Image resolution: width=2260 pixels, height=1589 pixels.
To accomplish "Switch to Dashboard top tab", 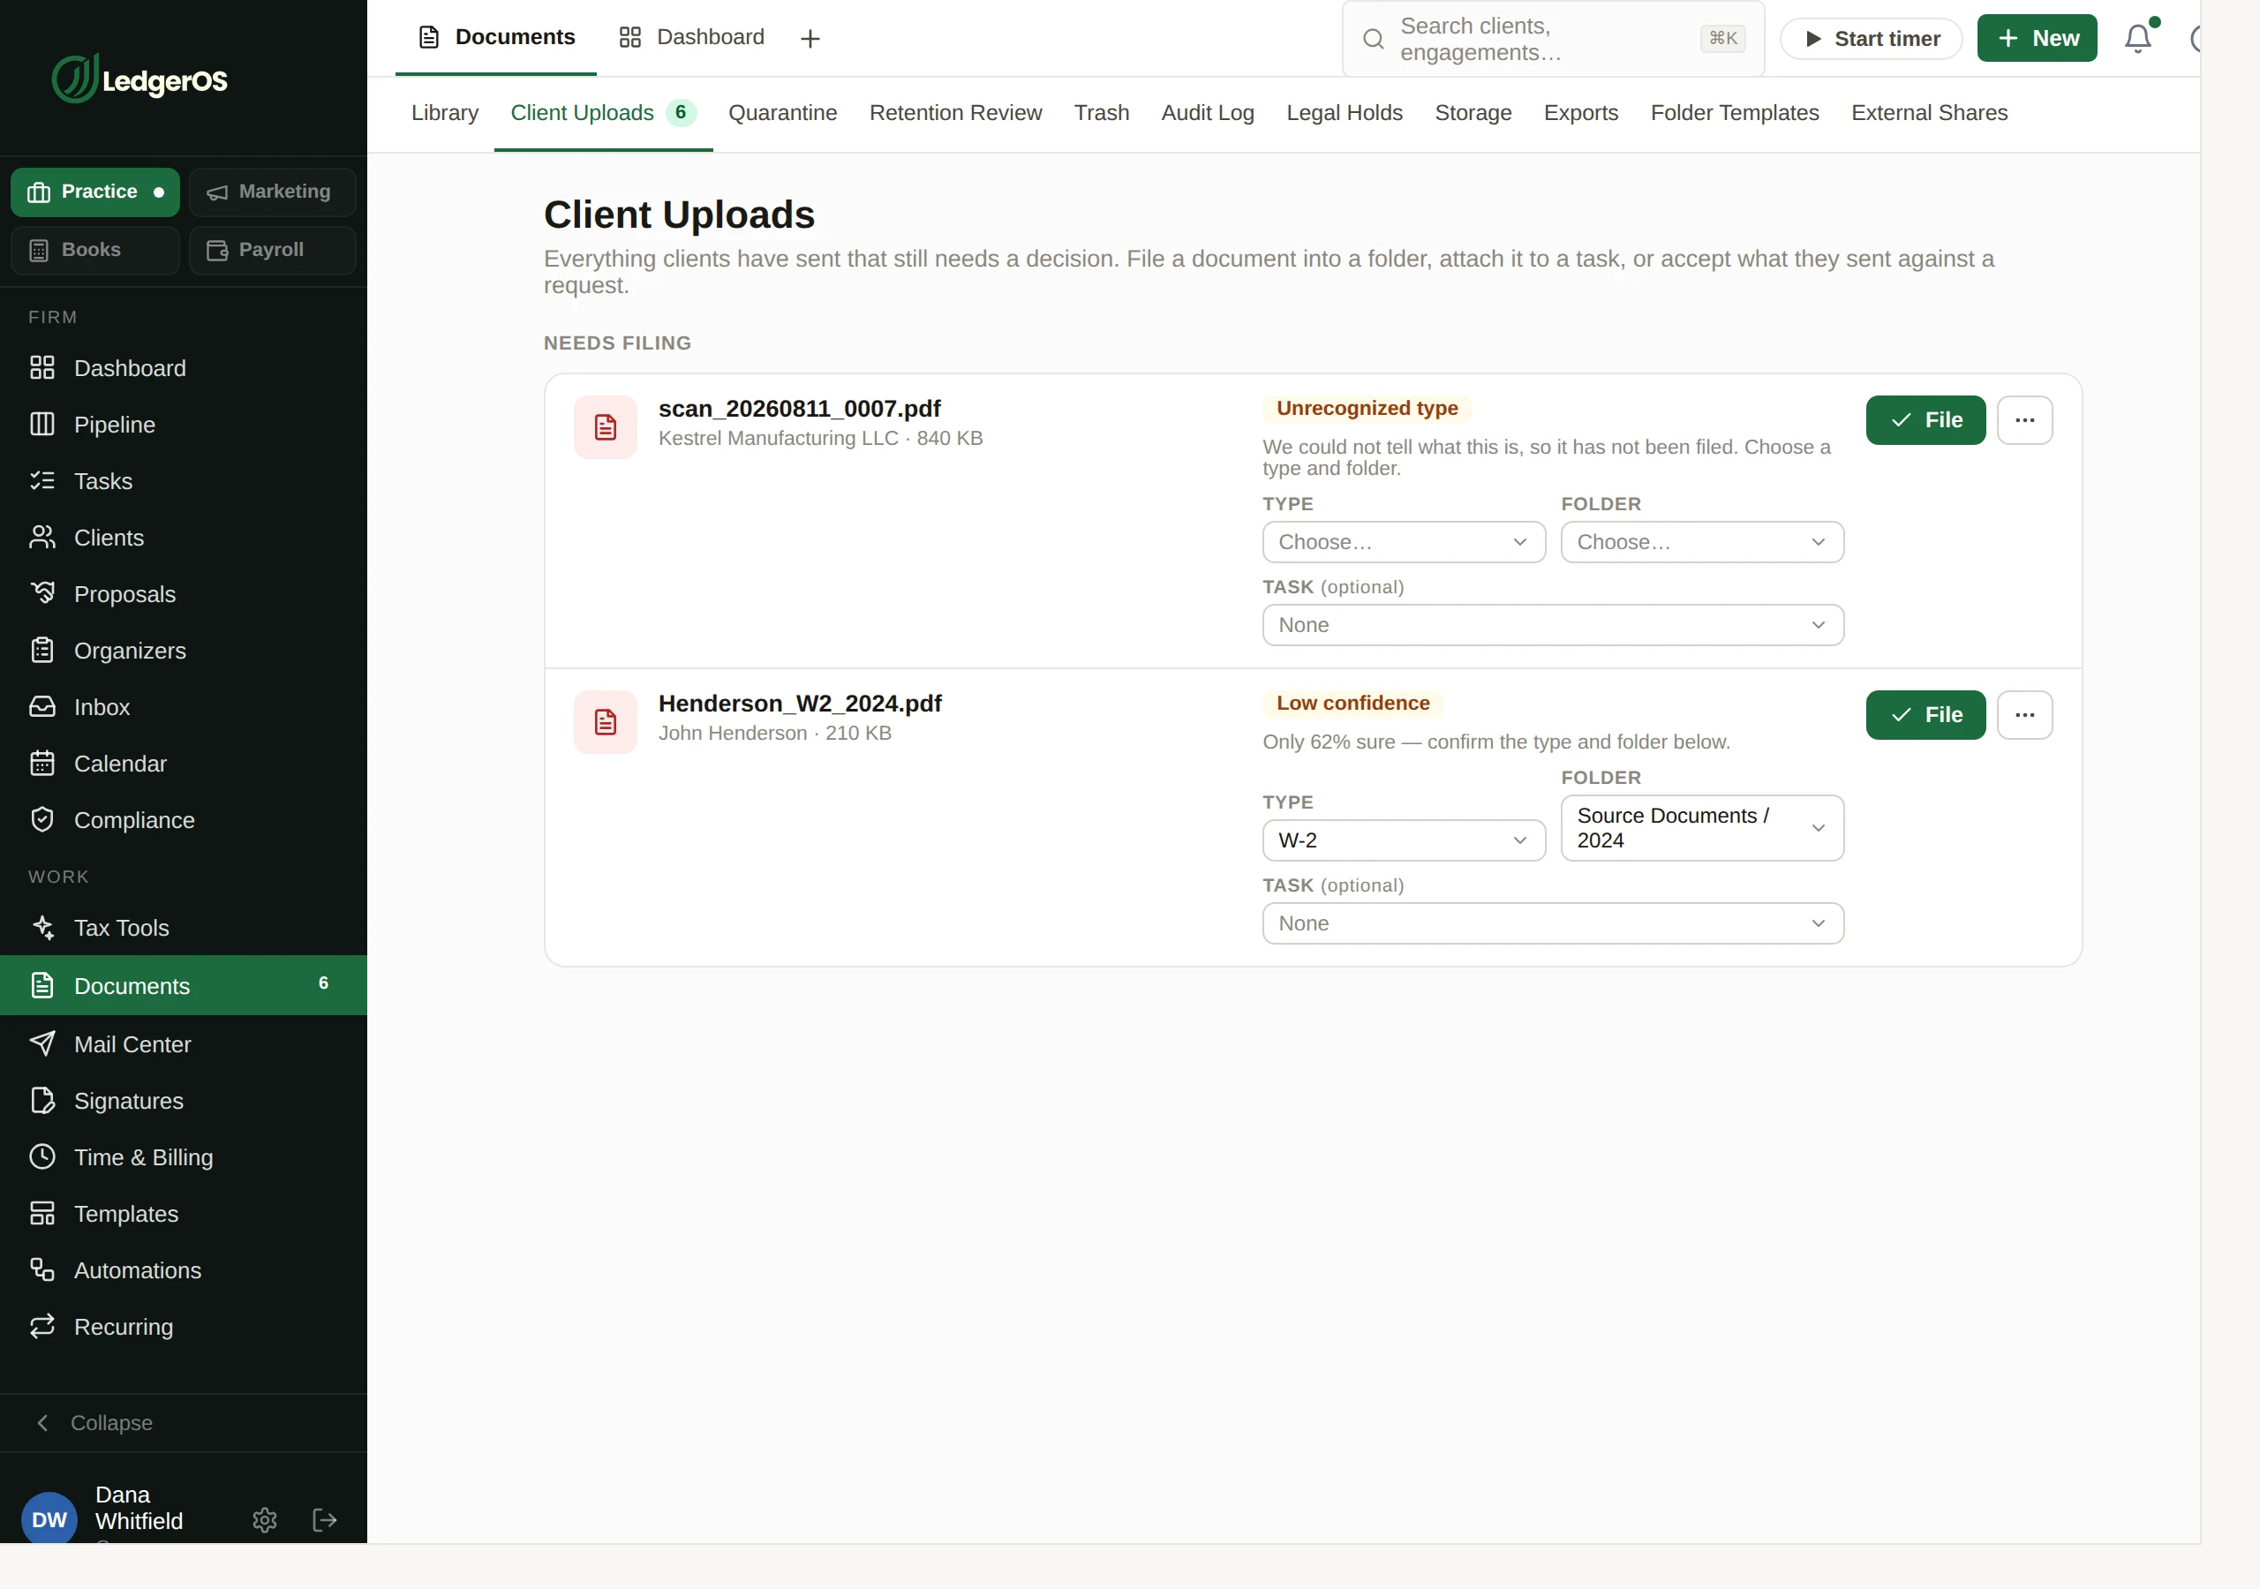I will (691, 37).
